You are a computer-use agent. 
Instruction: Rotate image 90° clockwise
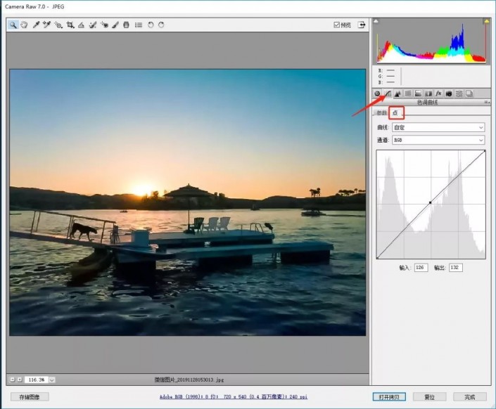click(x=161, y=25)
